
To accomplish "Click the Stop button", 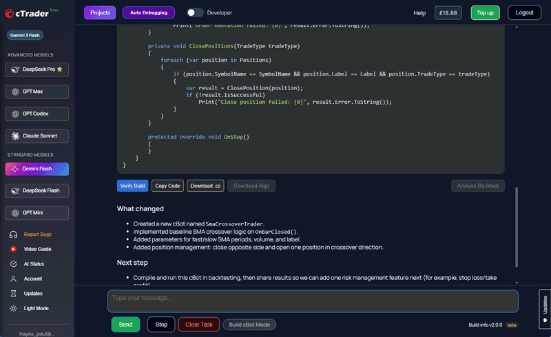I will [x=161, y=325].
